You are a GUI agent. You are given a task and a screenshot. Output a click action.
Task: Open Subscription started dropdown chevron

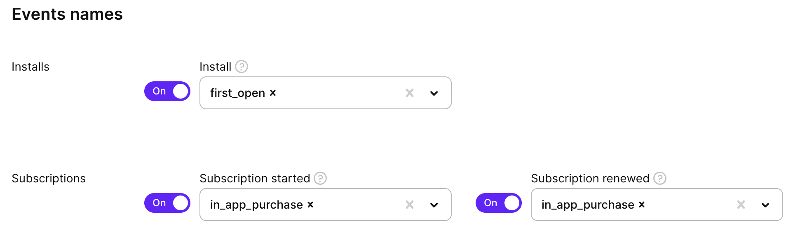434,205
